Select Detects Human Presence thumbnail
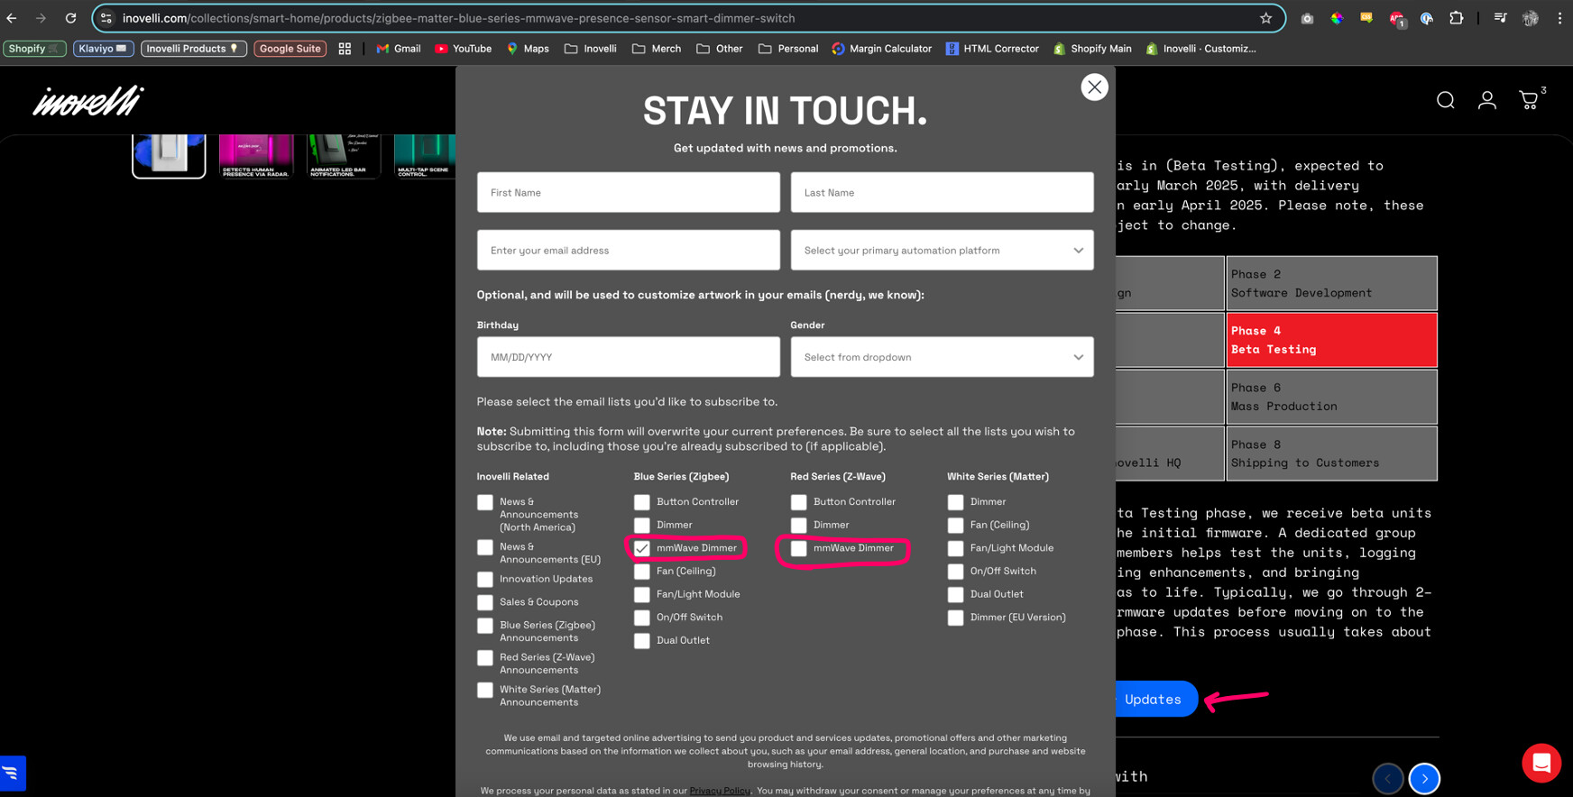1573x797 pixels. point(256,156)
